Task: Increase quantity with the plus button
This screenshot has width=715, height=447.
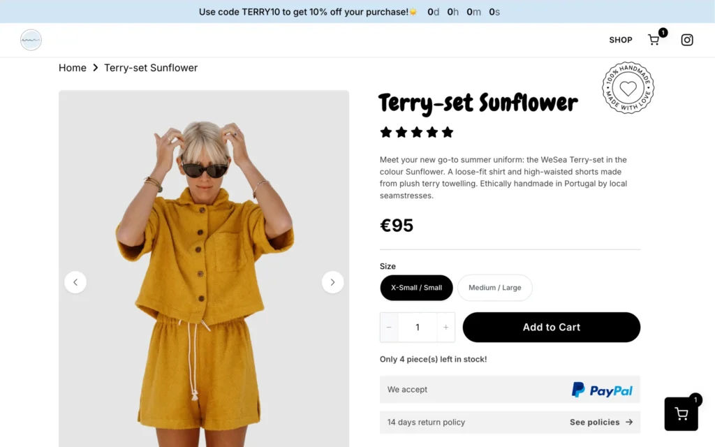Action: click(445, 328)
